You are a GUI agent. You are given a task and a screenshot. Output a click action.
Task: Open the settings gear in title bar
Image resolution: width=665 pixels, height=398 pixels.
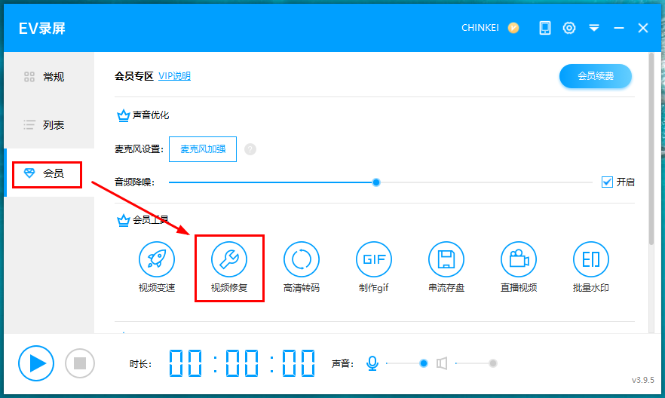pos(569,28)
